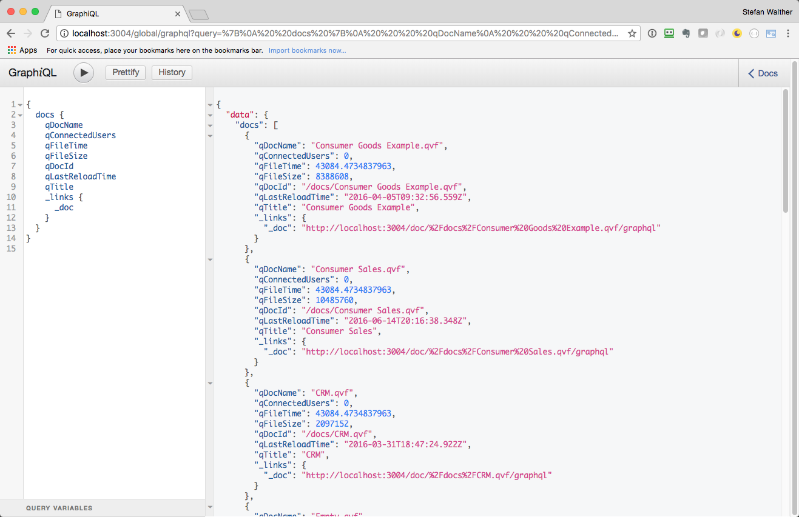This screenshot has width=799, height=517.
Task: Reload the page
Action: (45, 33)
